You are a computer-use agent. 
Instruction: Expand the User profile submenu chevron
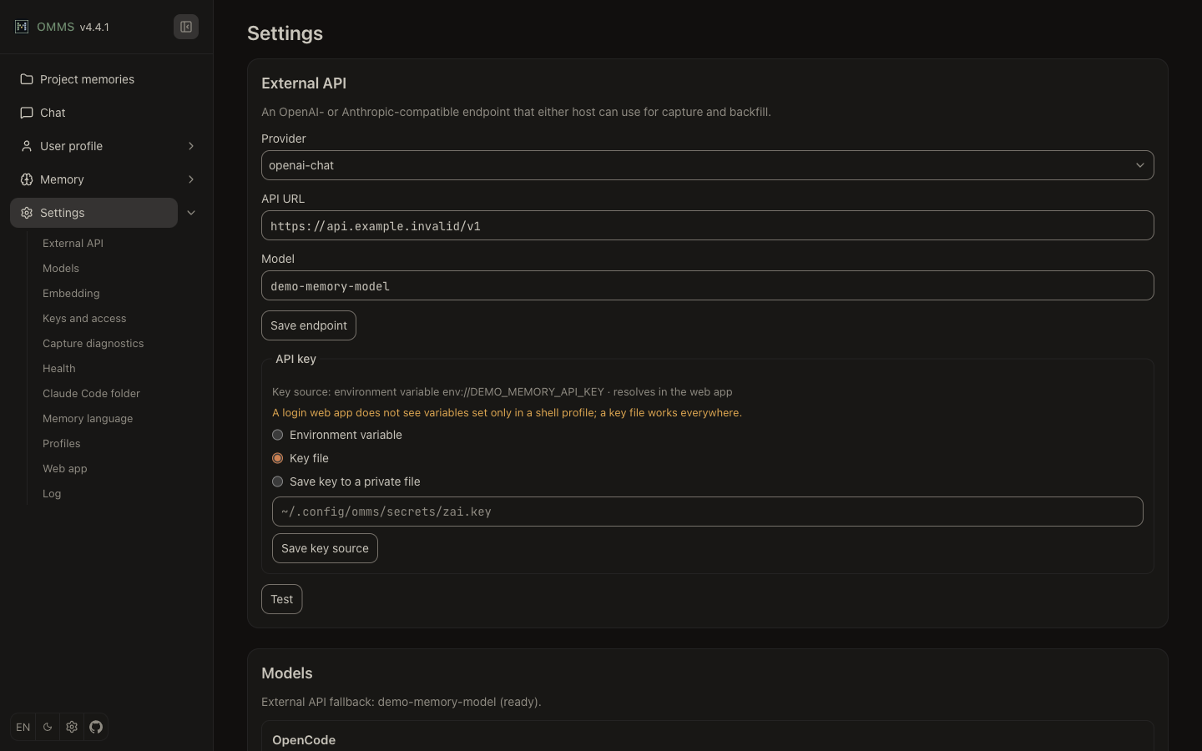point(191,146)
